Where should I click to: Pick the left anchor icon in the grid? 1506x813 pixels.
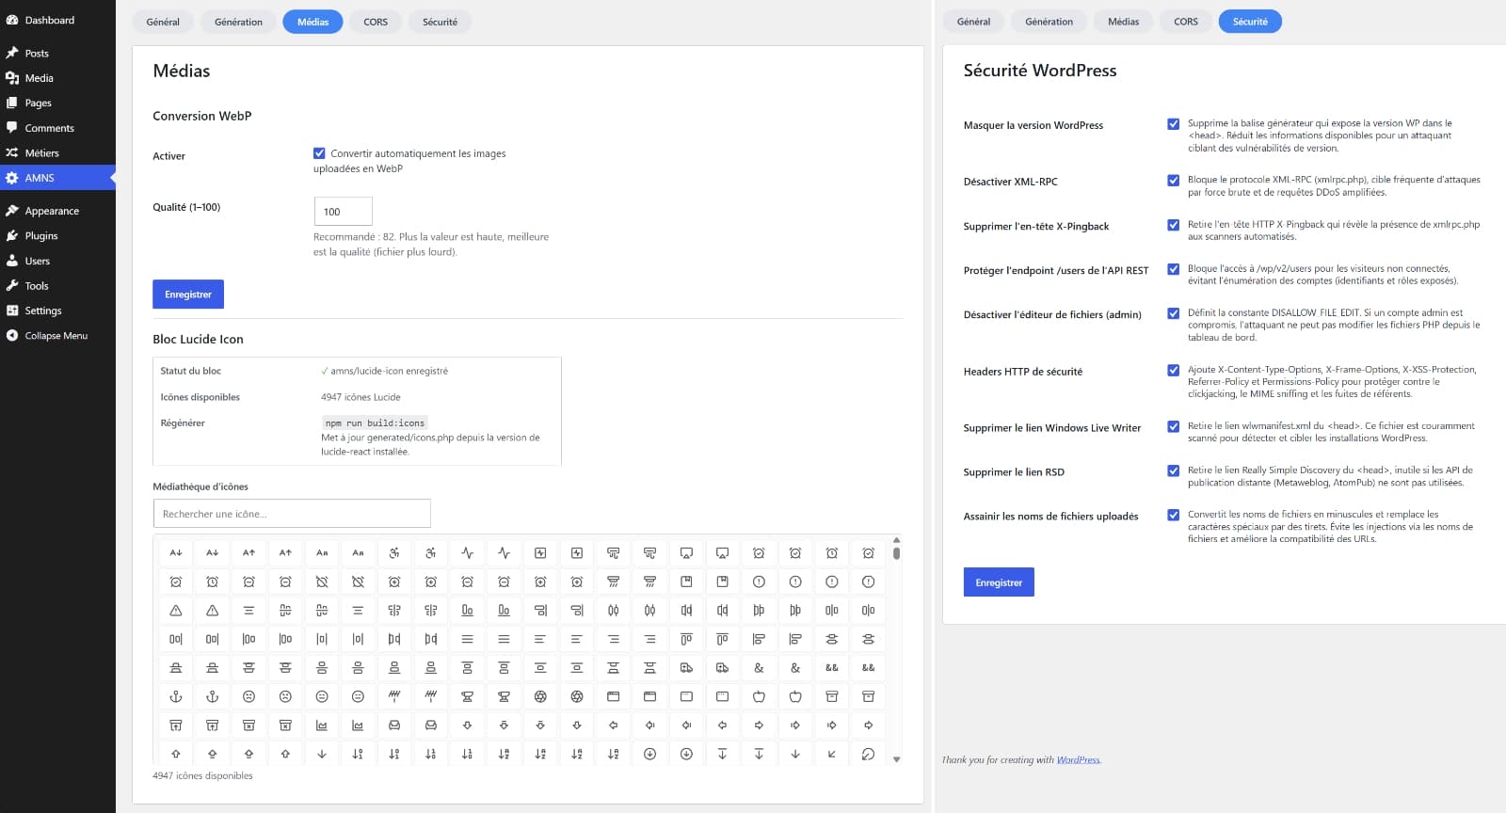(176, 696)
